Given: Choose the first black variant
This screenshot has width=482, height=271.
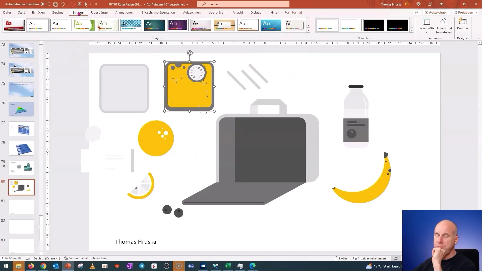Looking at the screenshot, I should point(374,25).
